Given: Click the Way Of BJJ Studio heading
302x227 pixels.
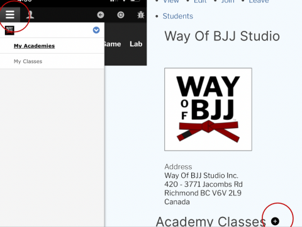Looking at the screenshot, I should [x=222, y=36].
